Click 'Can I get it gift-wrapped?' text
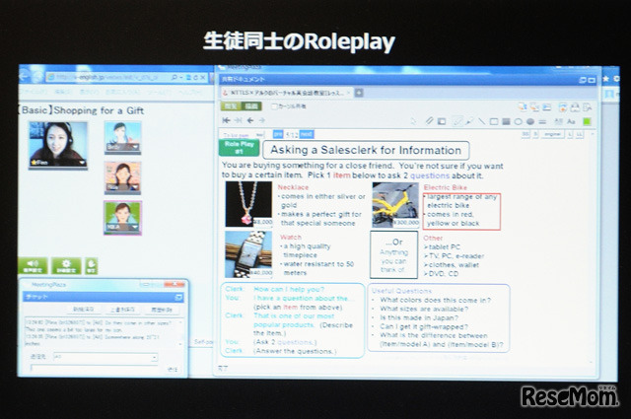 click(424, 326)
